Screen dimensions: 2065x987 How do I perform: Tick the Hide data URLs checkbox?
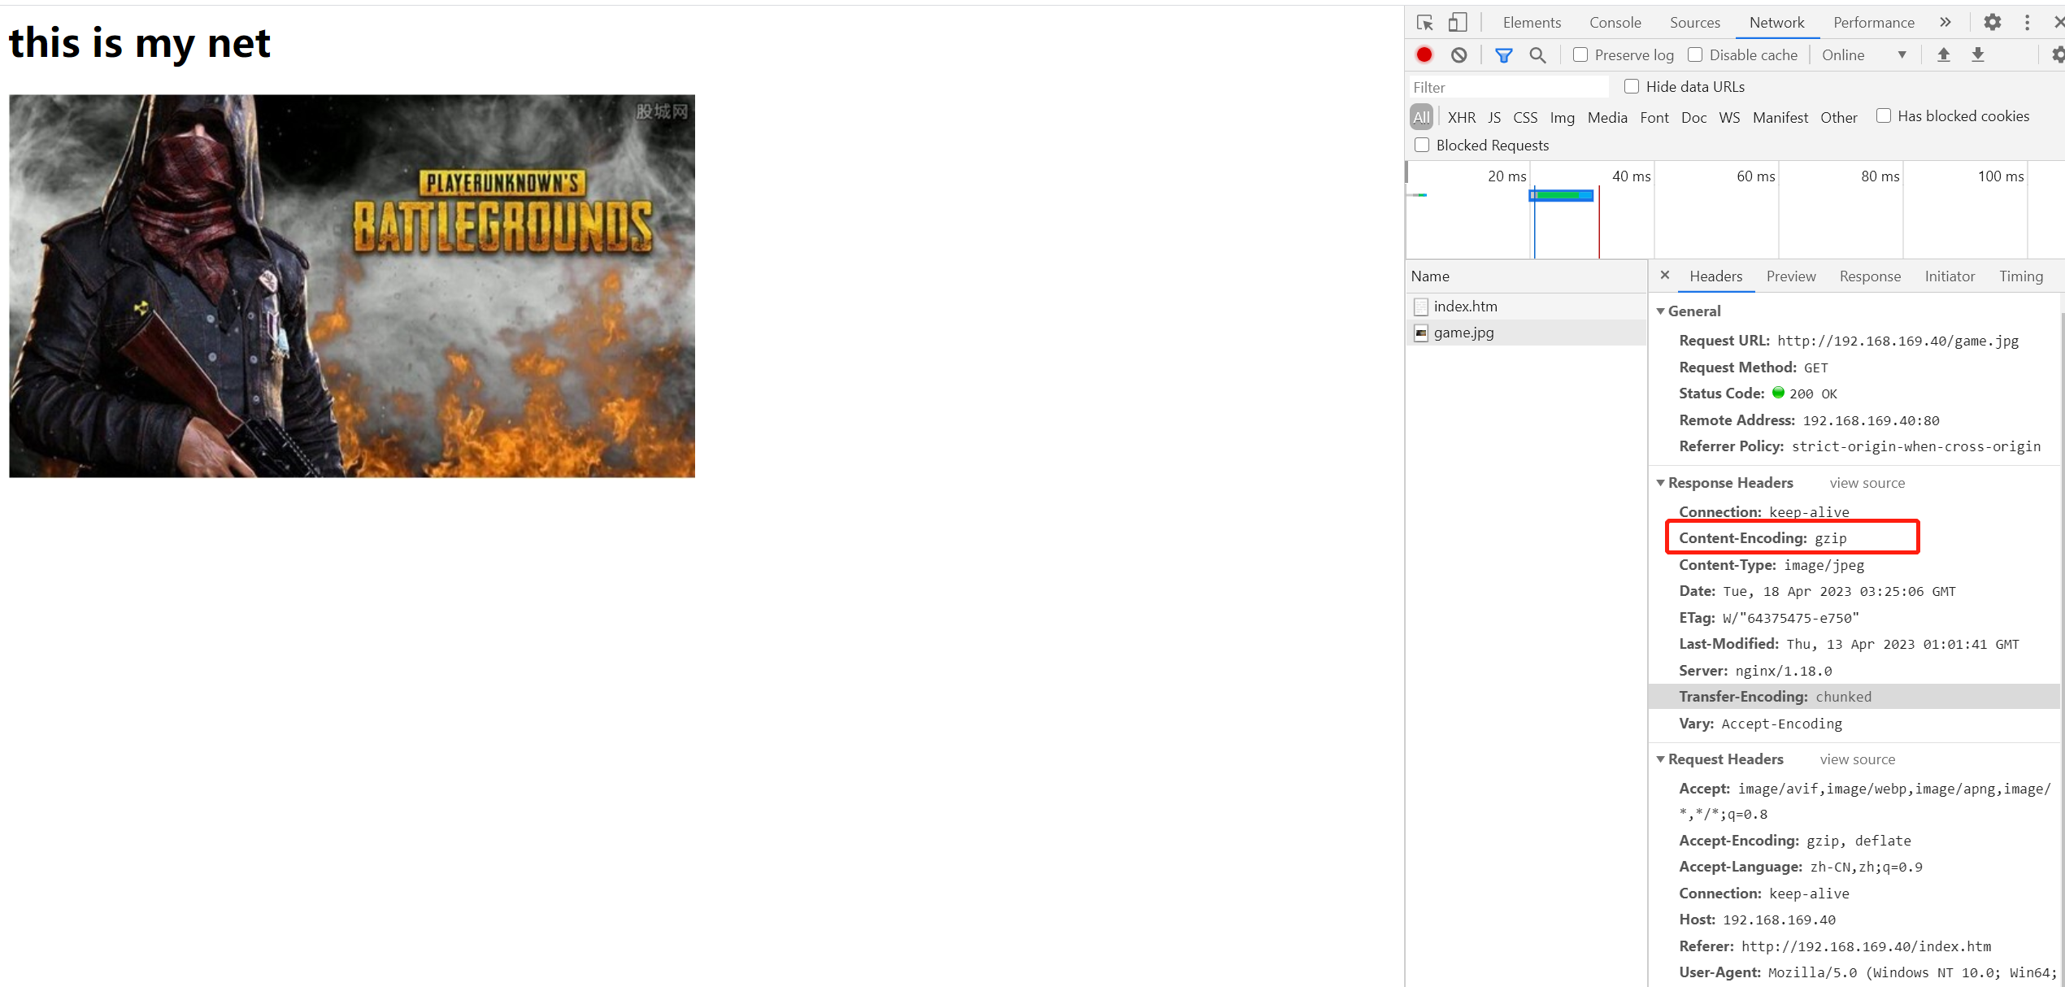tap(1632, 86)
